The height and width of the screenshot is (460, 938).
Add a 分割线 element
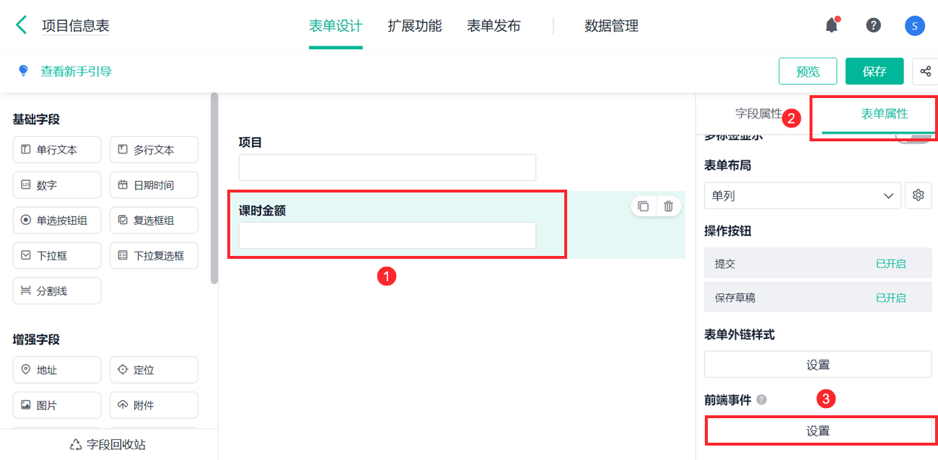coord(57,291)
